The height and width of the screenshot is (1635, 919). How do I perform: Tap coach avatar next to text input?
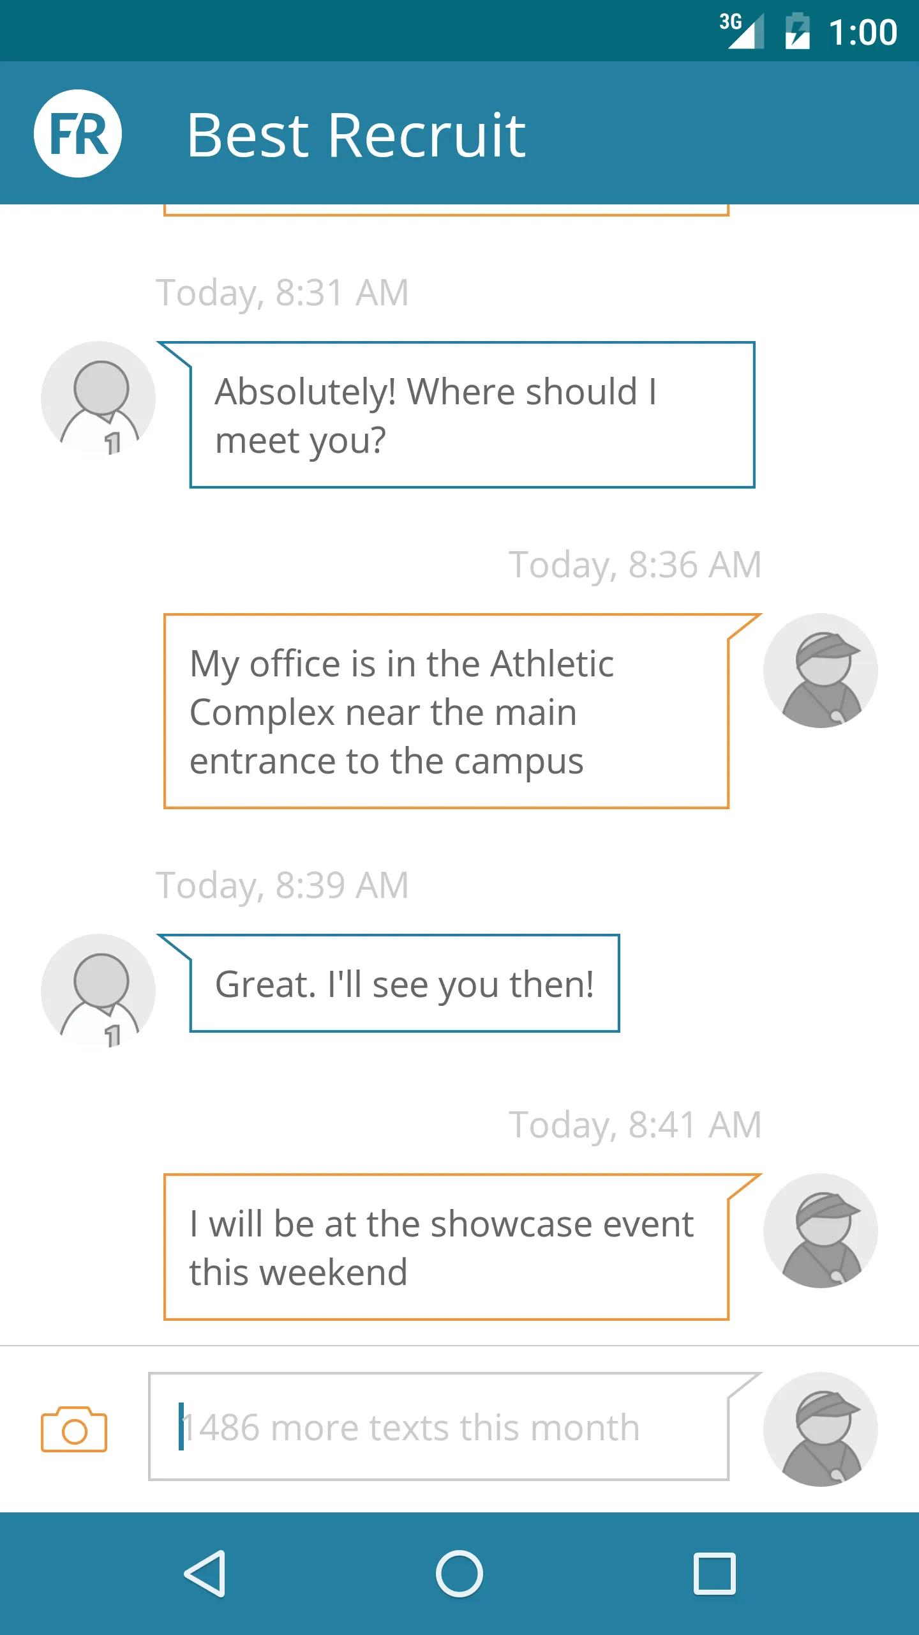tap(821, 1429)
